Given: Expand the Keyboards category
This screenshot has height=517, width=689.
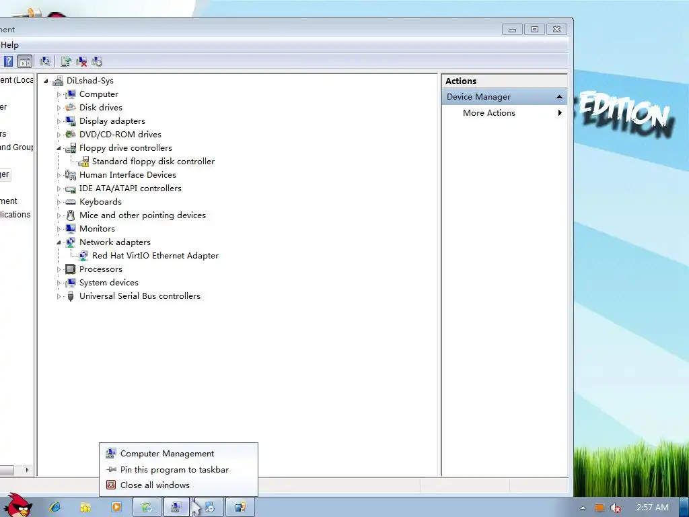Looking at the screenshot, I should click(59, 202).
